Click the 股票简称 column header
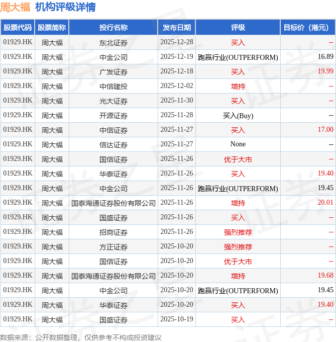This screenshot has height=342, width=336. tap(52, 28)
